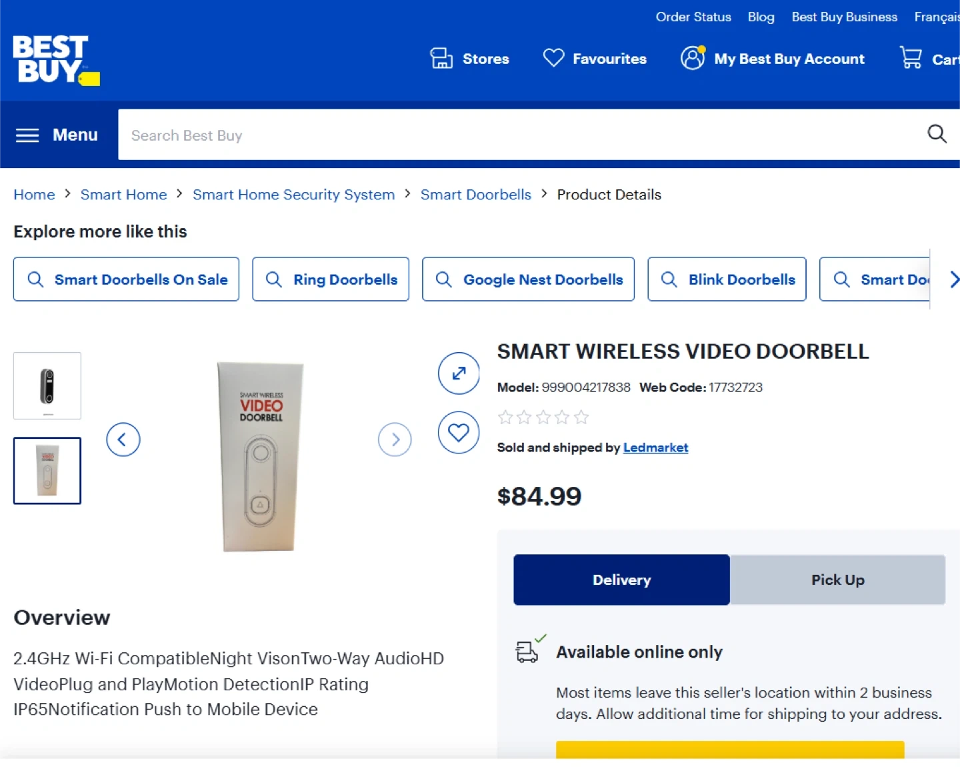Go to Smart Doorbells breadcrumb
The image size is (960, 767).
(x=475, y=195)
